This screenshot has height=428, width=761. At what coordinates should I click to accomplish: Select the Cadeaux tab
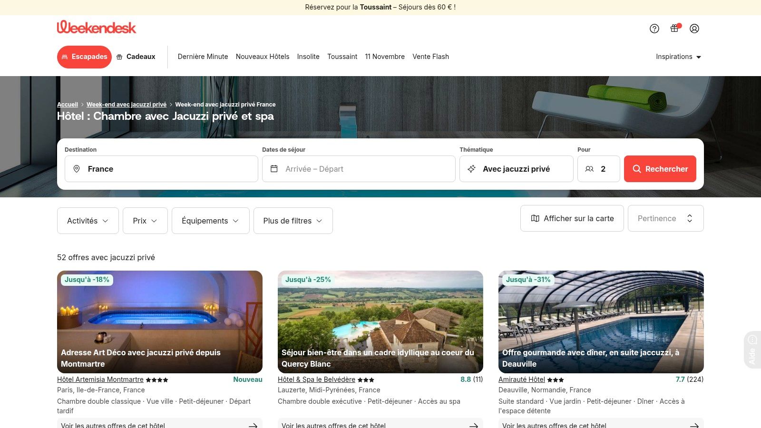[x=136, y=57]
